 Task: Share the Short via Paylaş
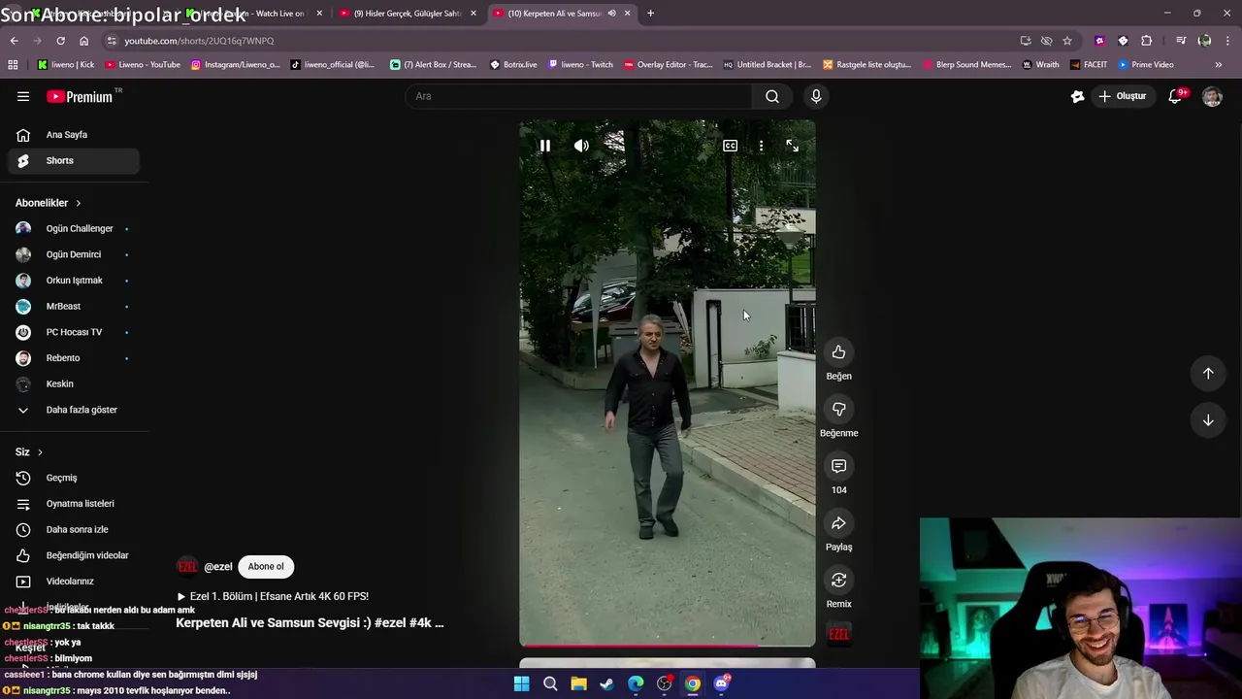tap(839, 524)
